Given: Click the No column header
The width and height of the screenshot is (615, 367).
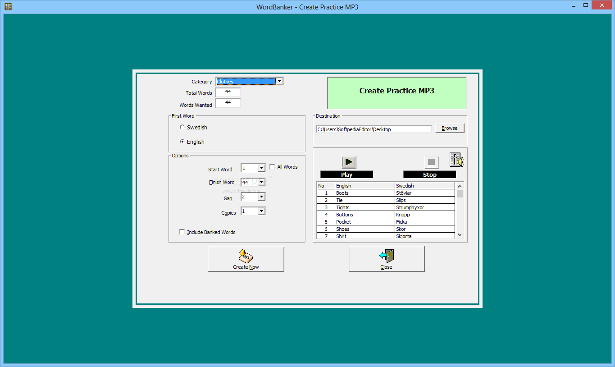Looking at the screenshot, I should [x=326, y=186].
